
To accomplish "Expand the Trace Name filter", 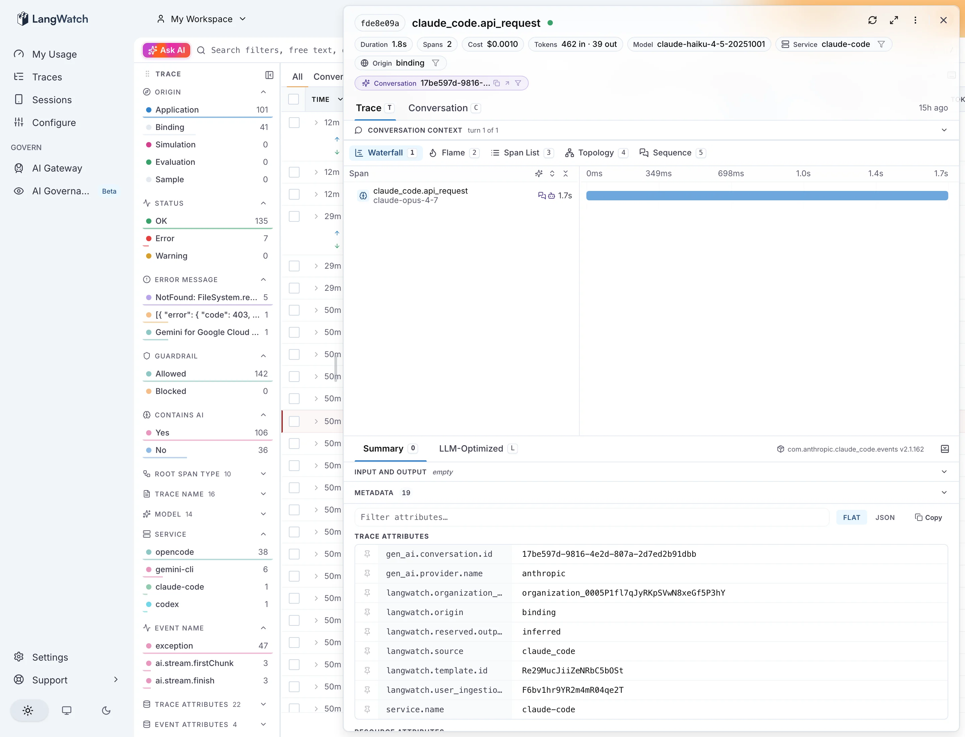I will click(263, 494).
